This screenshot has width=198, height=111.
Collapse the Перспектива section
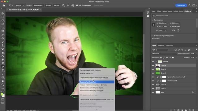pos(152,20)
